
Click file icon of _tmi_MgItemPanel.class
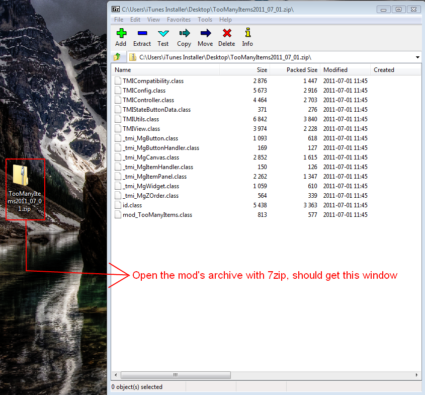coord(118,177)
